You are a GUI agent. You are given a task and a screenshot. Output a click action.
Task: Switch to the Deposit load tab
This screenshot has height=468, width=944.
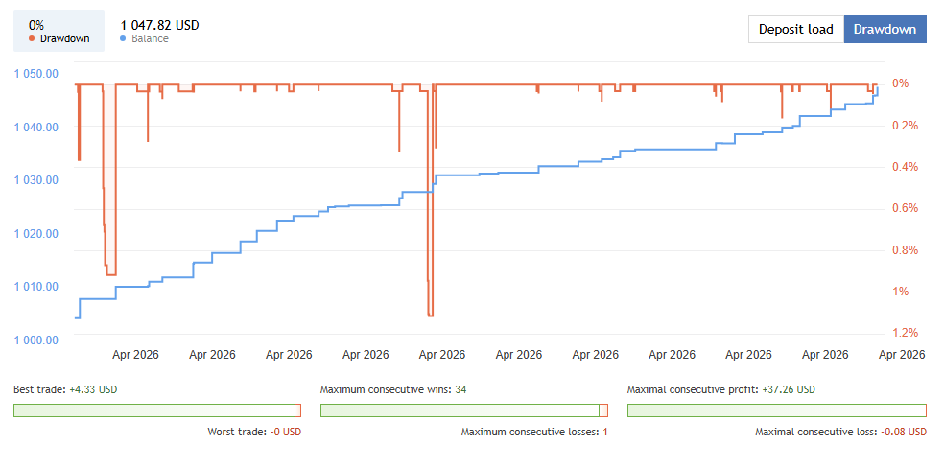(x=795, y=29)
